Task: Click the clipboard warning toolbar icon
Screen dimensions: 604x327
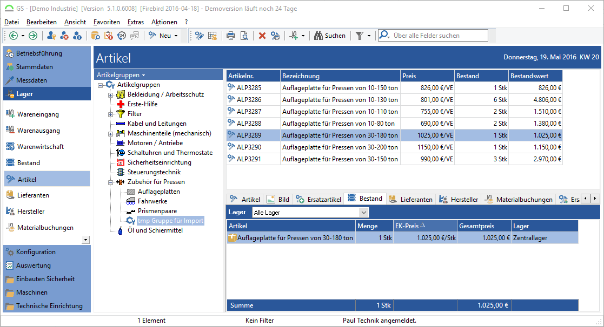Action: [109, 36]
